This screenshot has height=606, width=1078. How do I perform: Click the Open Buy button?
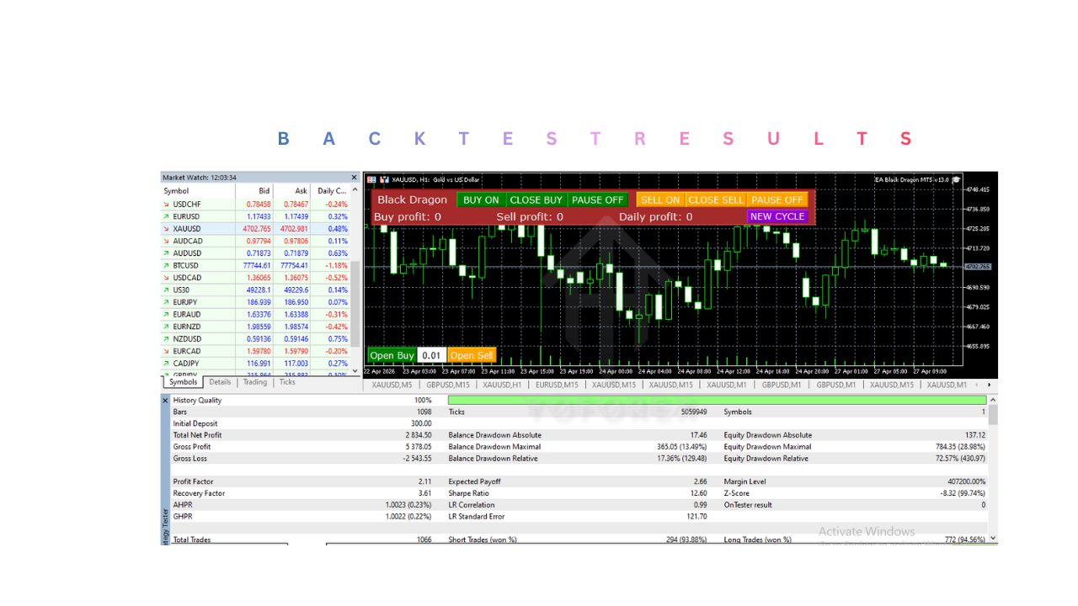(392, 355)
